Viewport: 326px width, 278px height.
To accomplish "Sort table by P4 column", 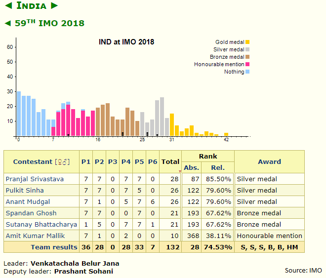I will click(126, 161).
